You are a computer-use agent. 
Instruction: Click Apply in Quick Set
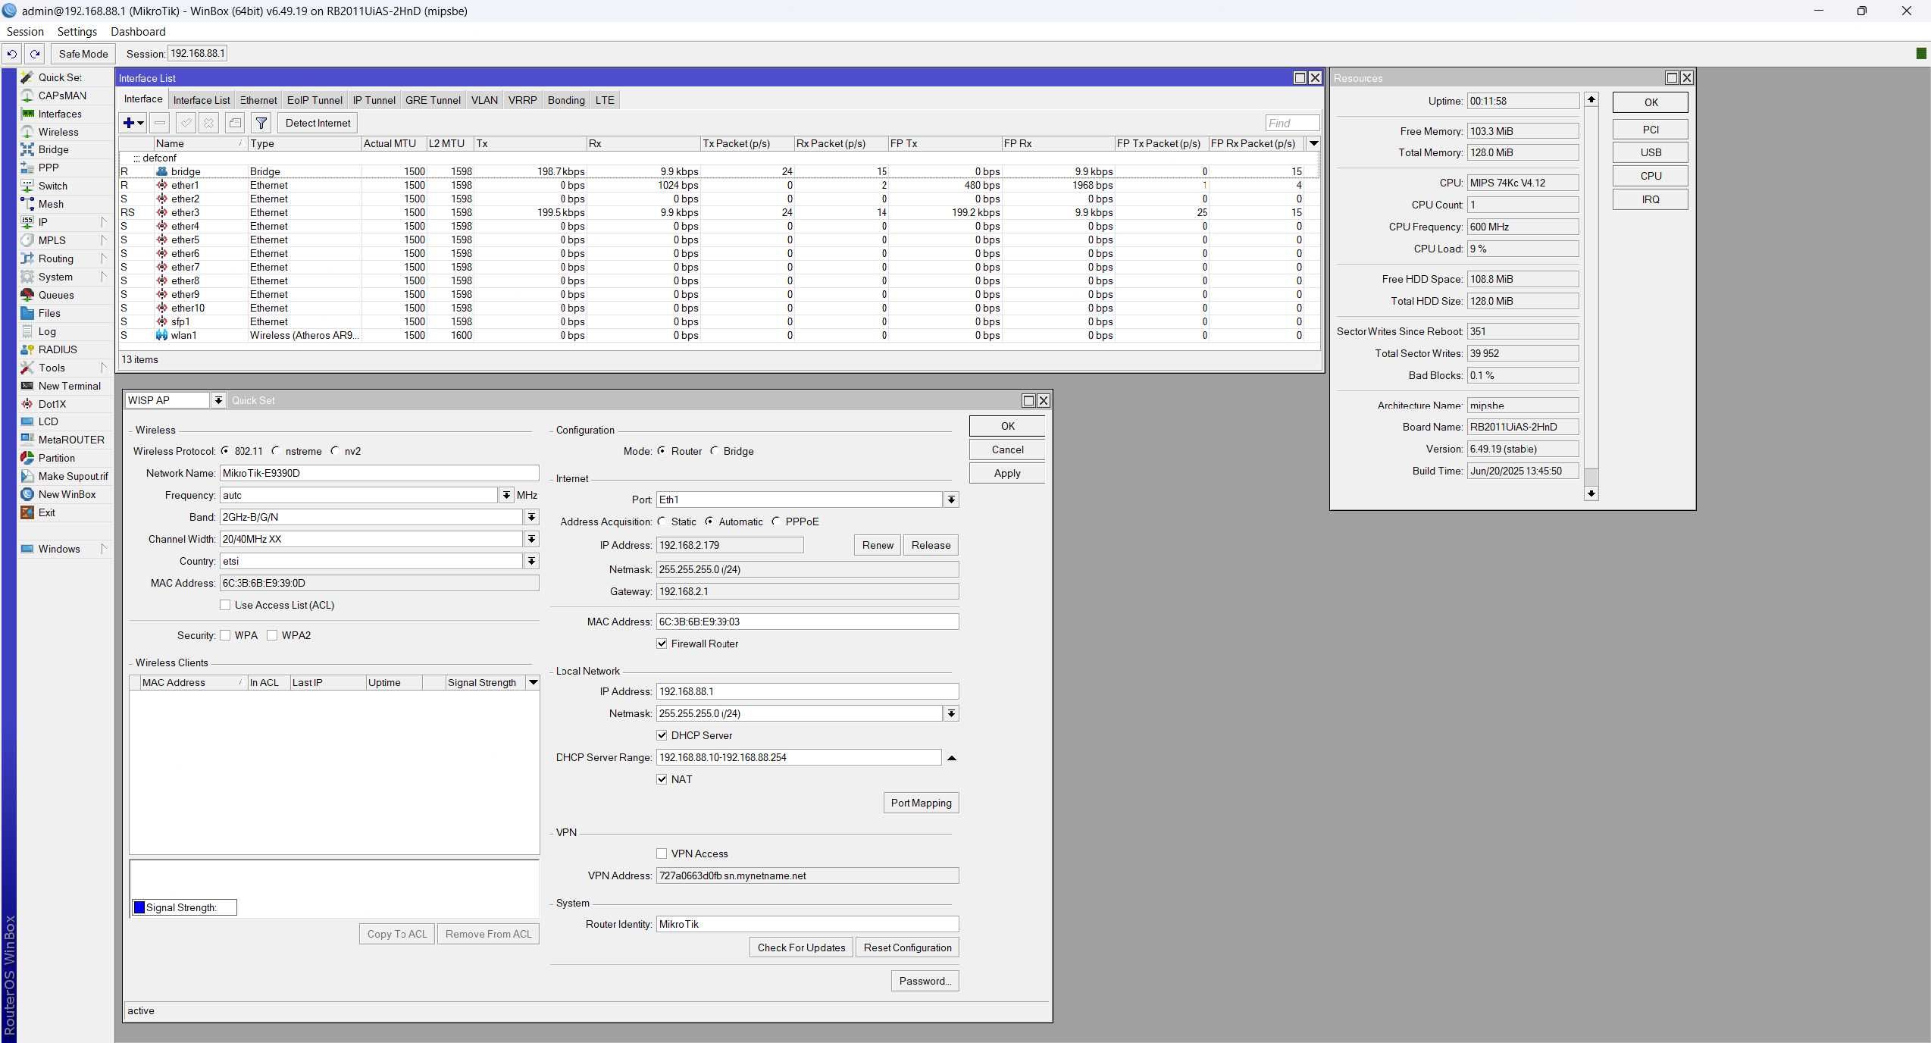coord(1007,473)
